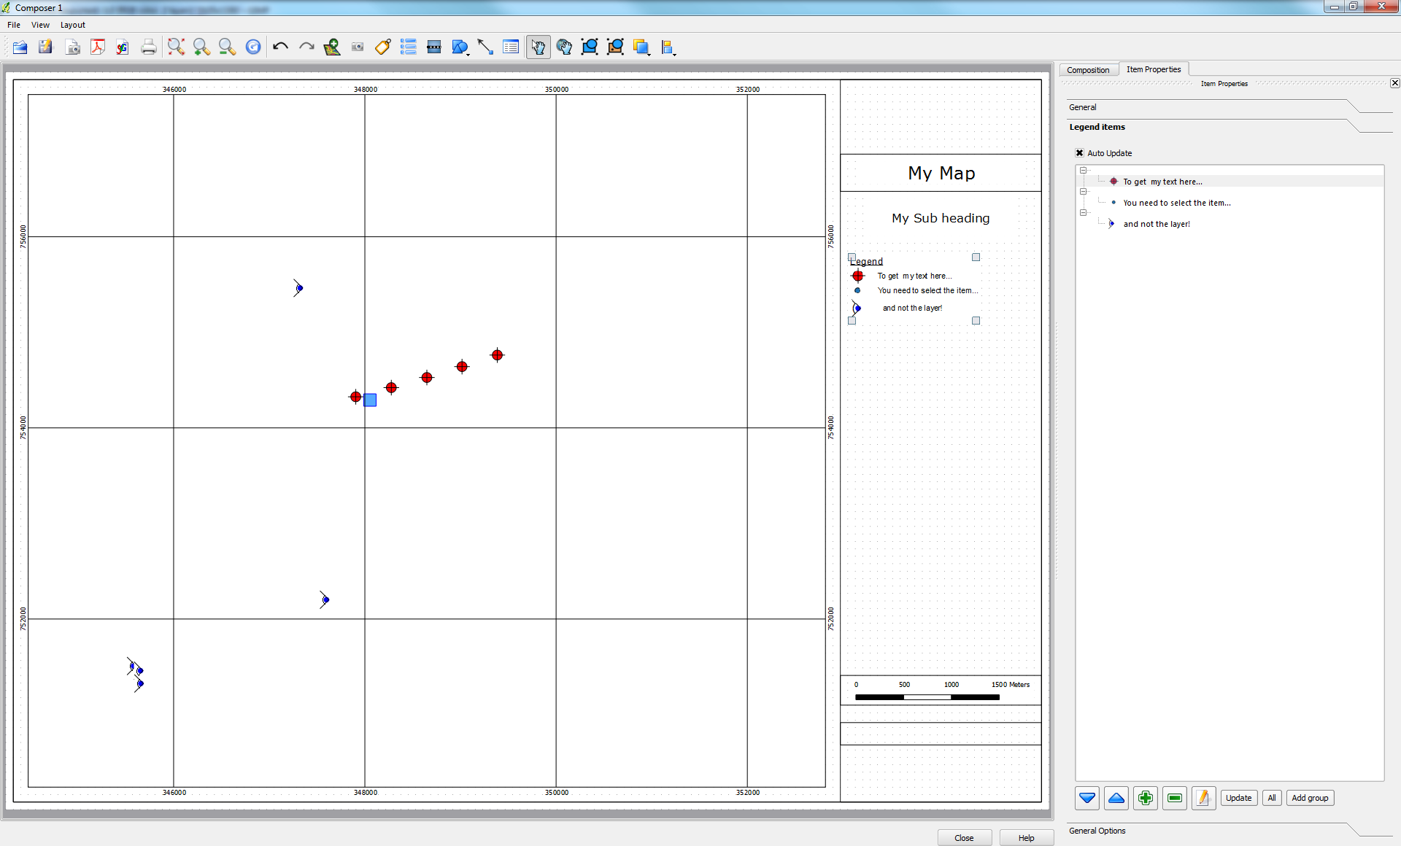Viewport: 1401px width, 846px height.
Task: Remove legend item with green minus button
Action: click(1175, 798)
